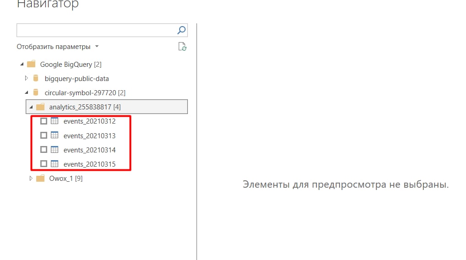Select the events_20210313 table name
466x260 pixels.
point(89,135)
